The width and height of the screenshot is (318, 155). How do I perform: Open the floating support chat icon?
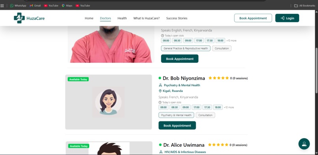304,144
